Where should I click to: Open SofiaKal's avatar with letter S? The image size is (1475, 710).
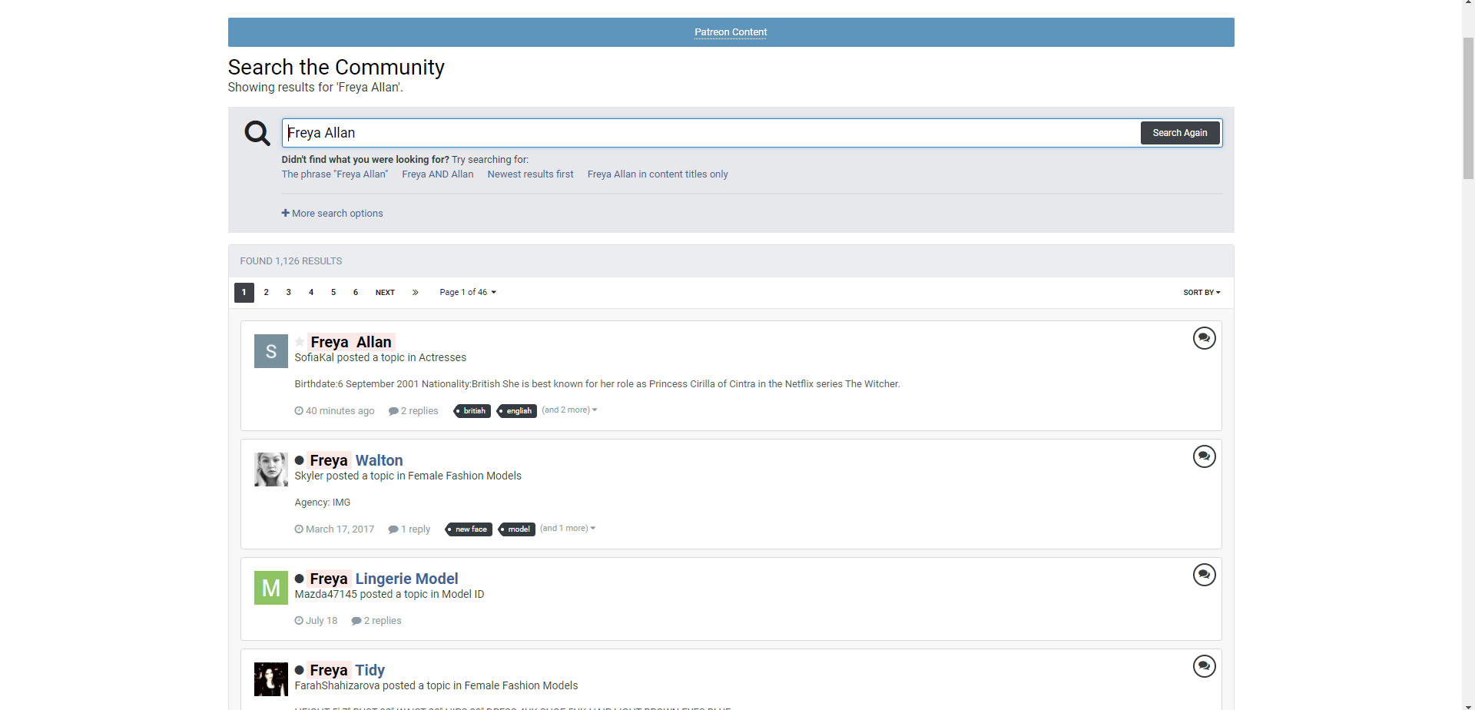(270, 351)
